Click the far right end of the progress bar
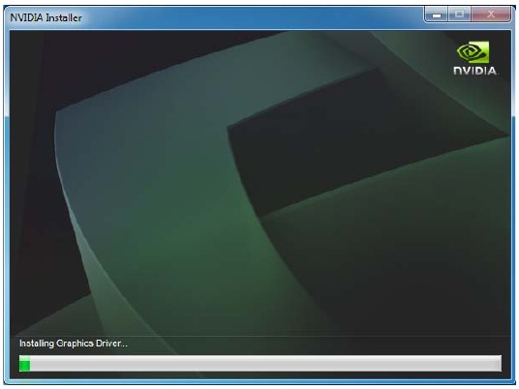The width and height of the screenshot is (519, 389). tap(499, 364)
